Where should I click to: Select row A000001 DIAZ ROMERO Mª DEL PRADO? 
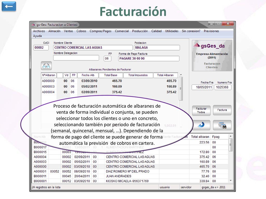coord(130,172)
